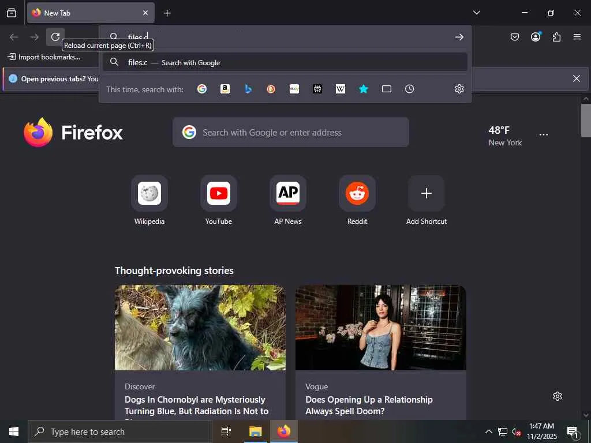Focus the 'Search with Google or enter address' box
Viewport: 591px width, 443px height.
click(291, 132)
